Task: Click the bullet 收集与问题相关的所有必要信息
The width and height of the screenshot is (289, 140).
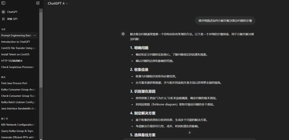Action: point(156,76)
